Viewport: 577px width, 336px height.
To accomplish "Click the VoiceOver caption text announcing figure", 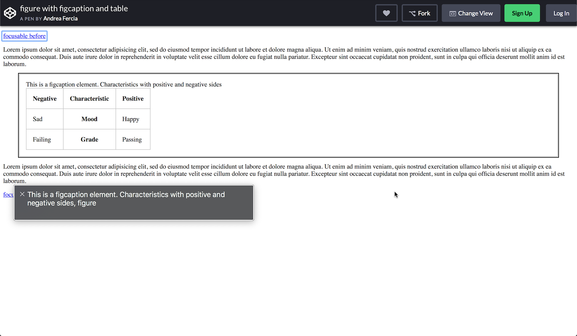I will pyautogui.click(x=126, y=199).
